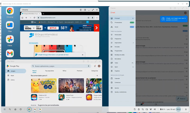
Task: Switch to the Premium tab
Action: (79, 71)
